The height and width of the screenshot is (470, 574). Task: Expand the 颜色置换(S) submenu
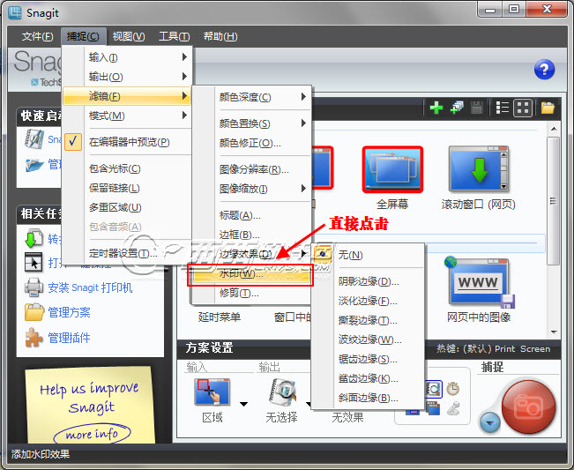251,123
